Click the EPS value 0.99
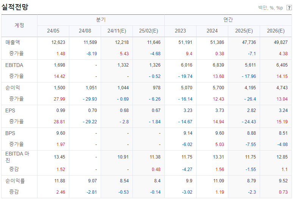293x199 pixels. click(x=61, y=110)
